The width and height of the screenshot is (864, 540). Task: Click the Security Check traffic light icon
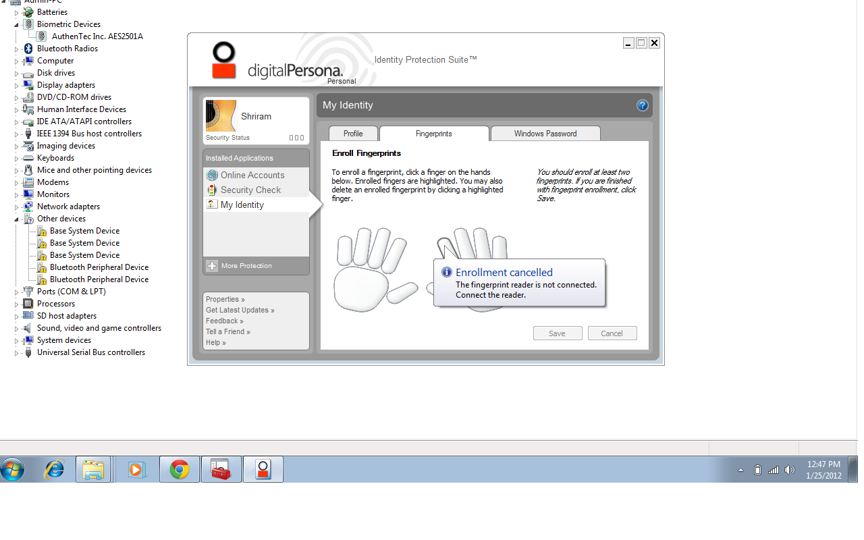click(212, 190)
